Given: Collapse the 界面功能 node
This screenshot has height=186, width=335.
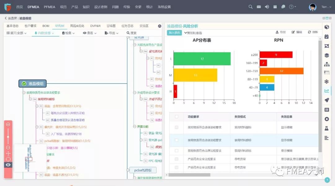Looking at the screenshot, I should (x=135, y=127).
